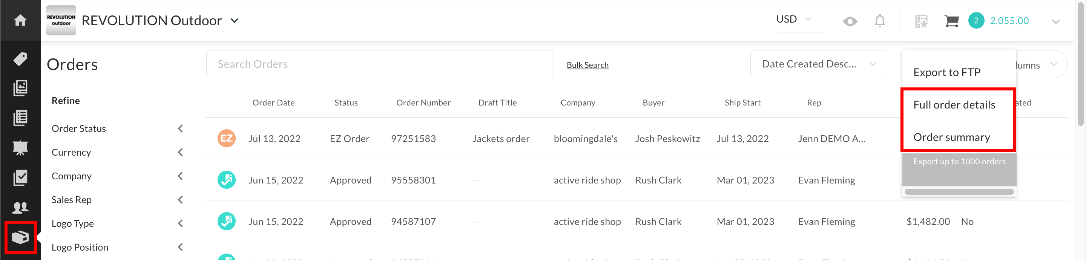Open the image gallery sidebar icon
Viewport: 1086px width, 260px height.
pos(20,88)
